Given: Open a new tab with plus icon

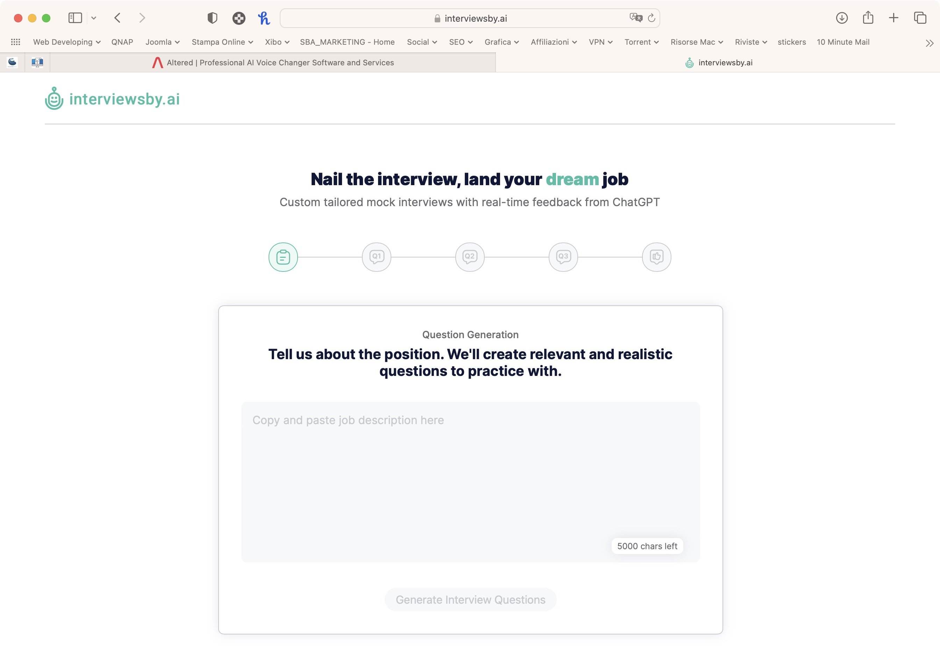Looking at the screenshot, I should 893,18.
